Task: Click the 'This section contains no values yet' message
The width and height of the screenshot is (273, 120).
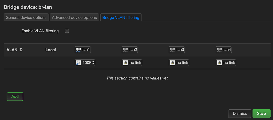Action: tap(137, 78)
